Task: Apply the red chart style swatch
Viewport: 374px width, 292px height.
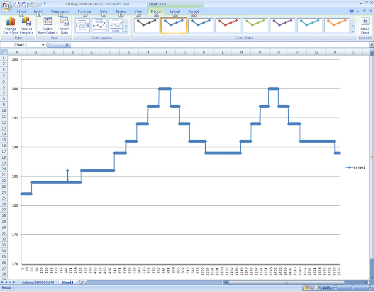Action: tap(228, 25)
